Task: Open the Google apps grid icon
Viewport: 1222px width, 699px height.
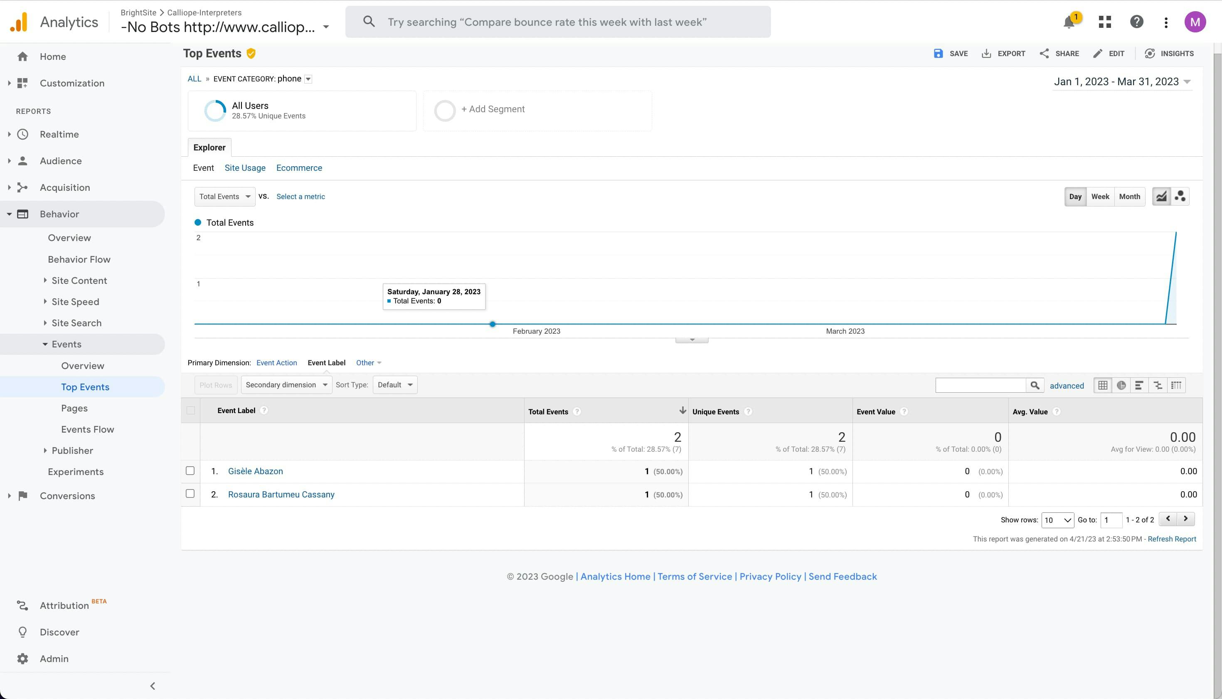Action: [1104, 22]
